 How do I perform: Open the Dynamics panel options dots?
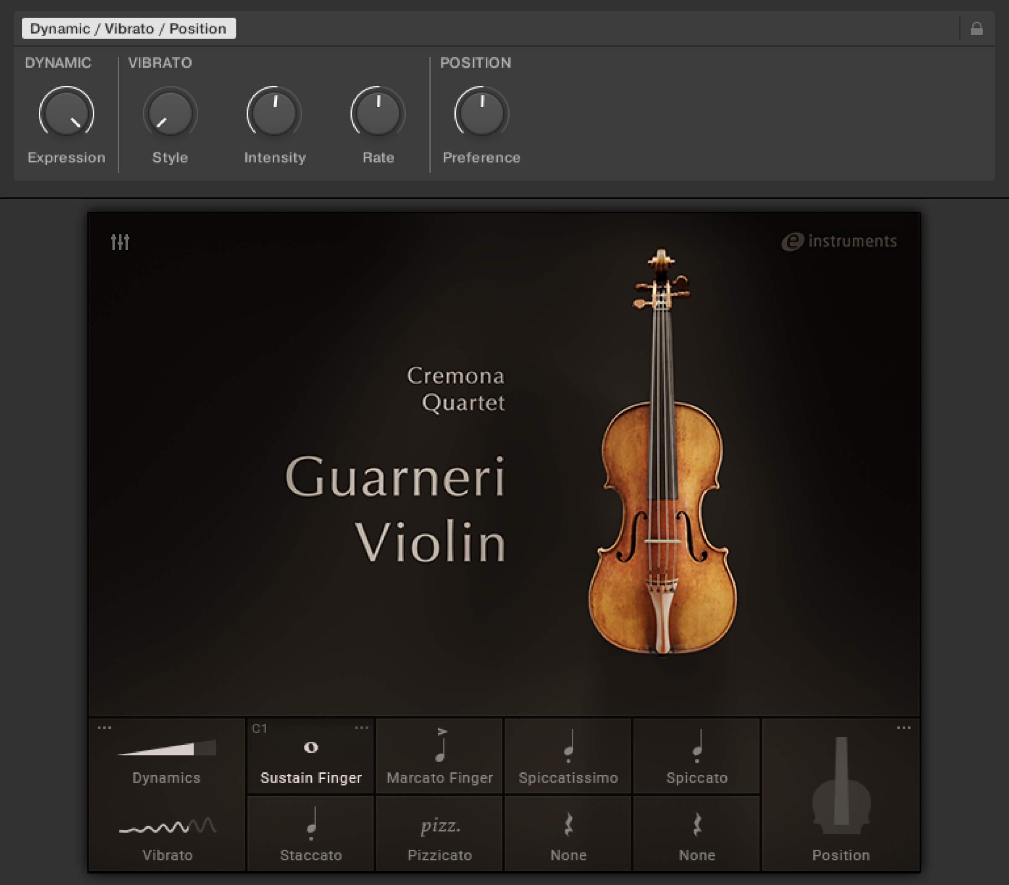(x=104, y=727)
